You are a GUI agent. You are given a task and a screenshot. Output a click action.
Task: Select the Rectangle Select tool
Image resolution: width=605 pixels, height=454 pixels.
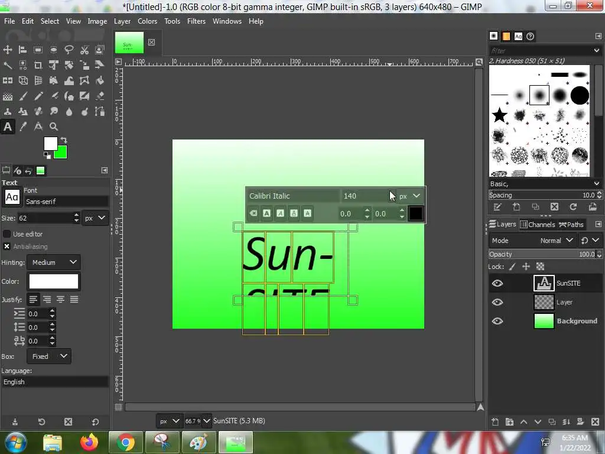tap(38, 50)
